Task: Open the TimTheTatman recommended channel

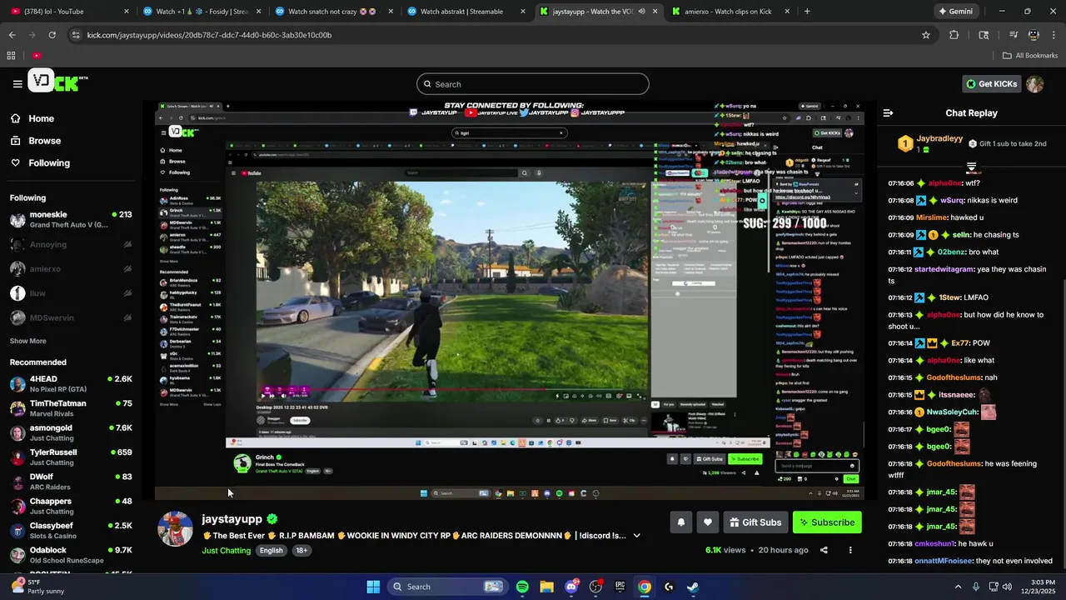Action: click(71, 408)
